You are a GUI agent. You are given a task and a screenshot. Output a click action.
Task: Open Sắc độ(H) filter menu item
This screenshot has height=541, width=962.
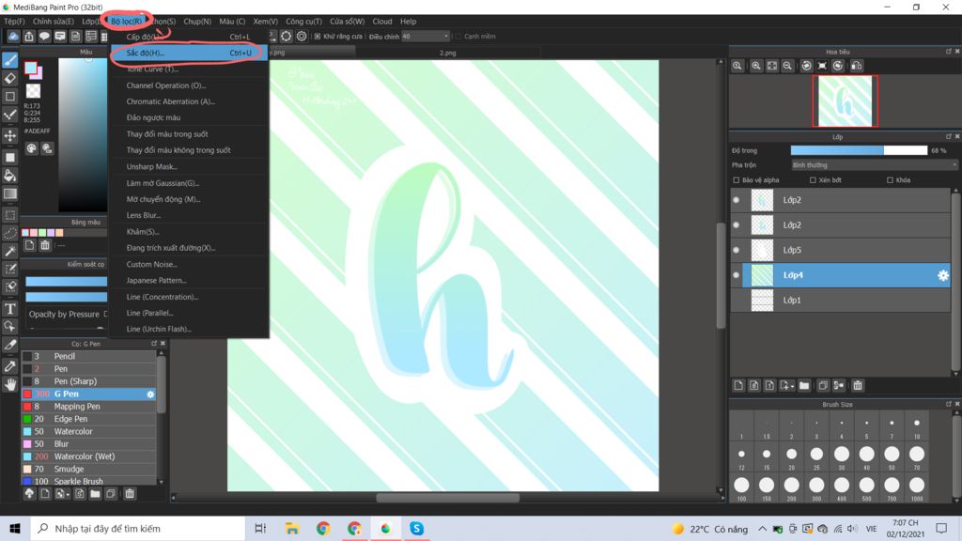coord(188,53)
